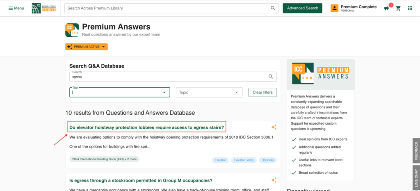Select the Hoistway topic tag

tap(267, 160)
